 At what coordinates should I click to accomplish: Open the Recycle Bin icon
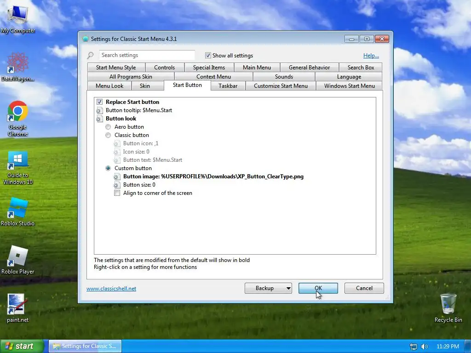448,308
